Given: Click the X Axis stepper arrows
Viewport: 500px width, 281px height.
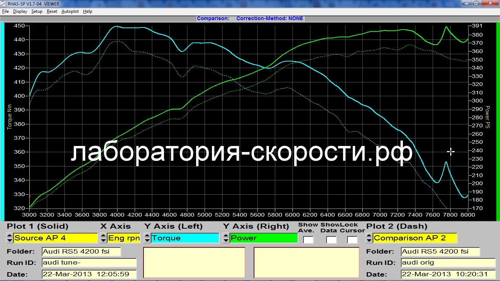Looking at the screenshot, I should click(x=104, y=238).
